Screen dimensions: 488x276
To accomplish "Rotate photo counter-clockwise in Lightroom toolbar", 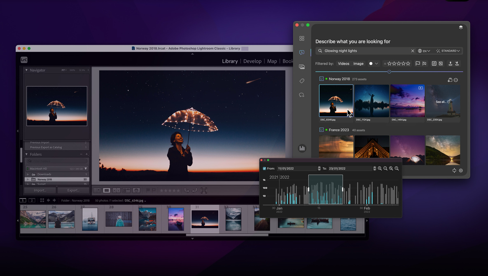I will [187, 190].
